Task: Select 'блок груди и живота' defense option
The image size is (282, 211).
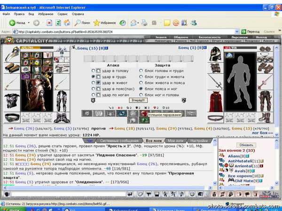Action: (x=141, y=77)
